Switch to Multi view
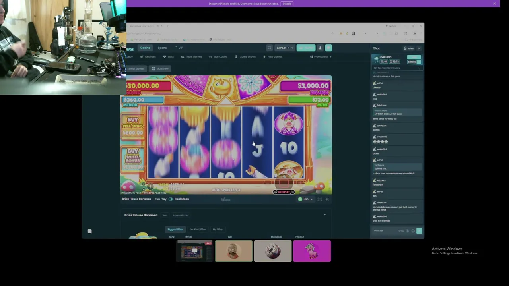509x286 pixels. tap(160, 69)
